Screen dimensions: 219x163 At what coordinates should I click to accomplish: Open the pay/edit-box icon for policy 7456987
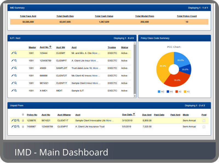(15, 127)
